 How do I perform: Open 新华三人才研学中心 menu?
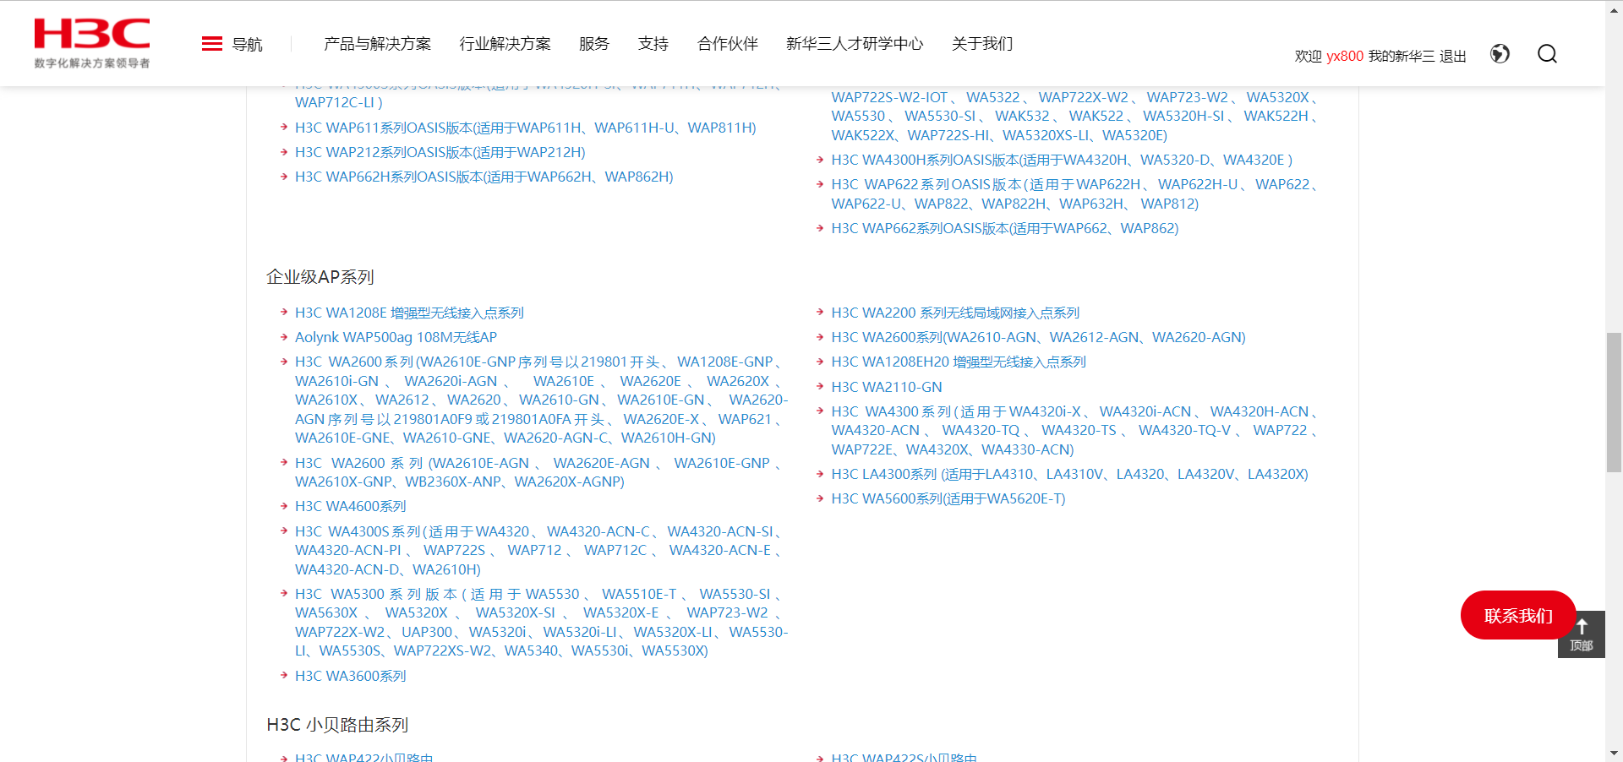(x=855, y=44)
